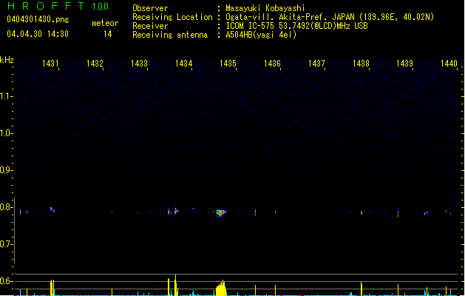The image size is (465, 296).
Task: Click the 1431 time axis marker
Action: pyautogui.click(x=50, y=63)
